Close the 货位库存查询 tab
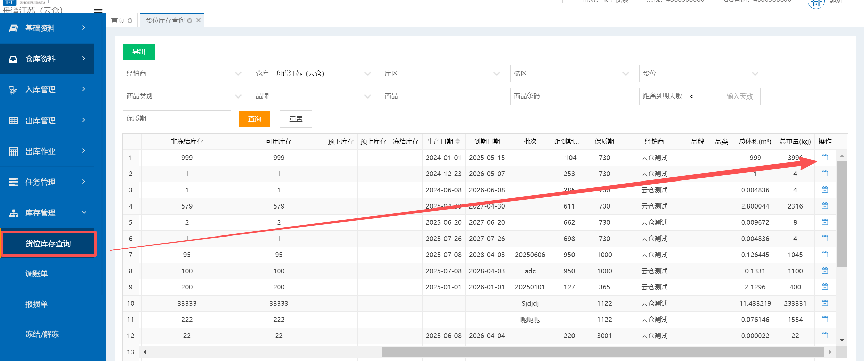Image resolution: width=864 pixels, height=361 pixels. (x=199, y=20)
